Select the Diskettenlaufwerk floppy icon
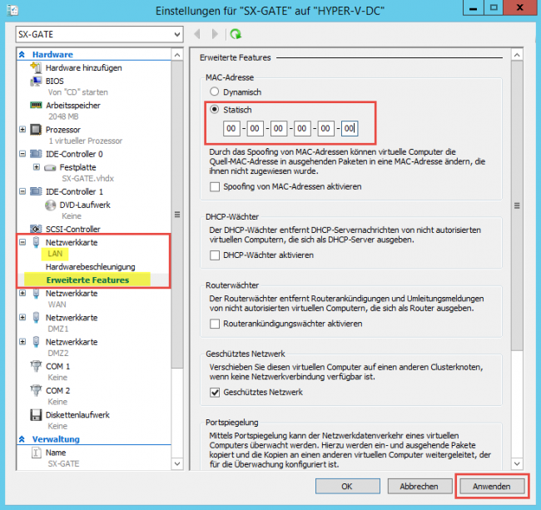541x510 pixels. click(x=36, y=414)
